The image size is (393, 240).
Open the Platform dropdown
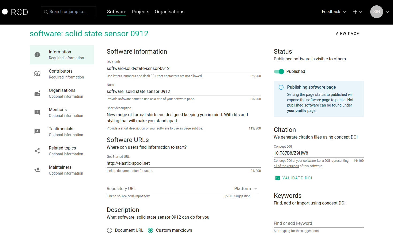[x=245, y=188]
